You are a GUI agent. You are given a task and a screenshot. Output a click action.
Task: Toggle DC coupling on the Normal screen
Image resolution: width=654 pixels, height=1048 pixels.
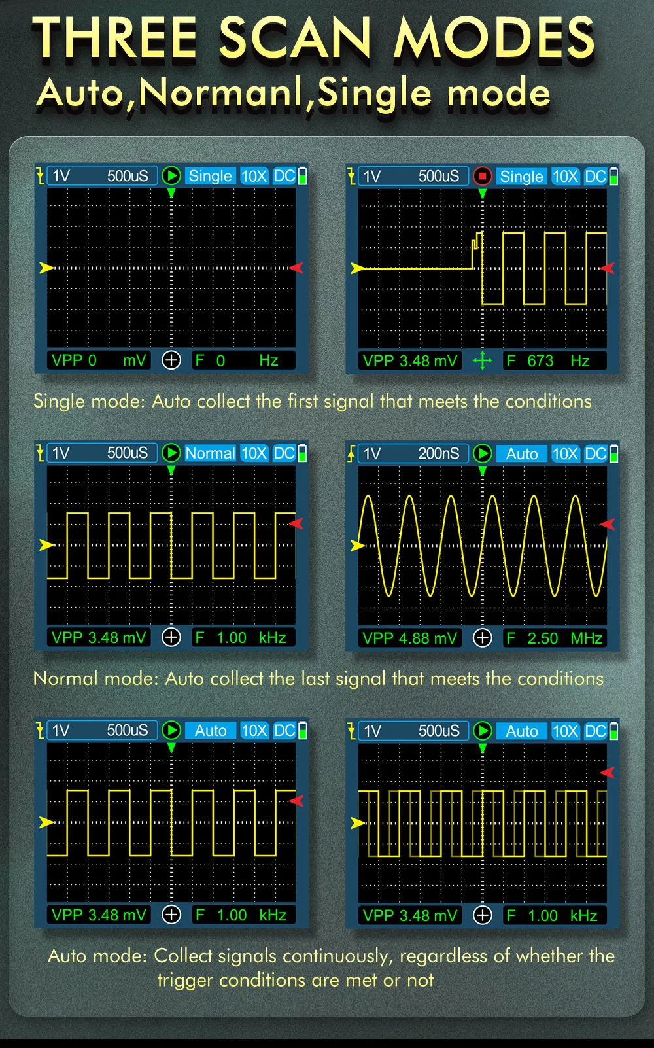coord(284,453)
